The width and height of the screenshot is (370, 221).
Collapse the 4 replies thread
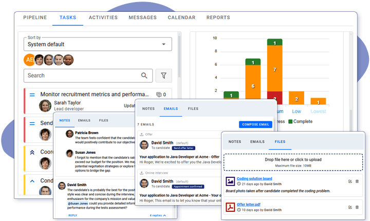coord(158,215)
